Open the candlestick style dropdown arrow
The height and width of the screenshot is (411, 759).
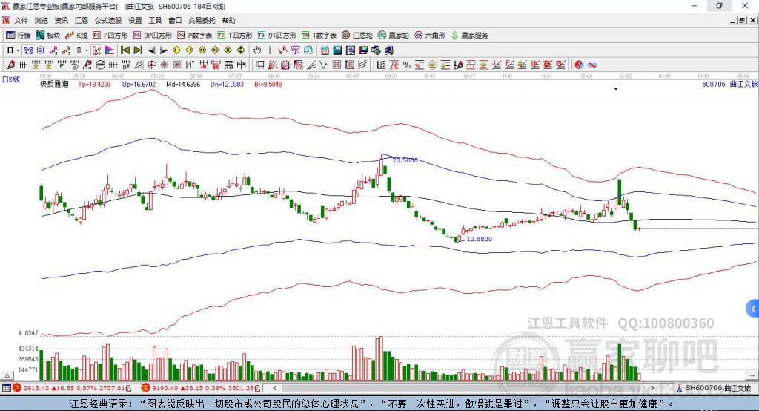[86, 50]
